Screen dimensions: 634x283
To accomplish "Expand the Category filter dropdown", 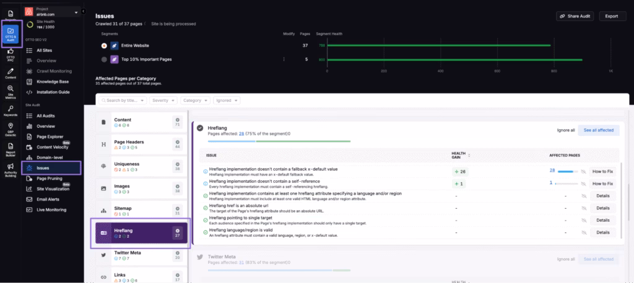I will [x=195, y=100].
